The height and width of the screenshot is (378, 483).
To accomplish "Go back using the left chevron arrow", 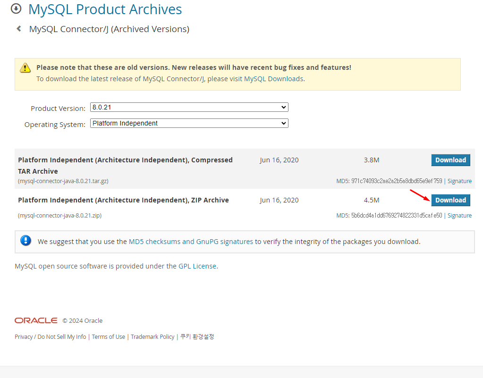I will pos(19,29).
